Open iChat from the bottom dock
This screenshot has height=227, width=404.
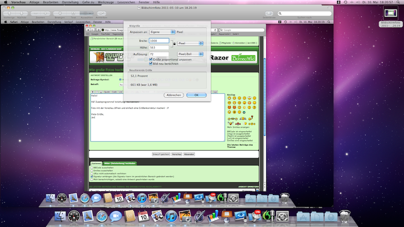click(116, 217)
